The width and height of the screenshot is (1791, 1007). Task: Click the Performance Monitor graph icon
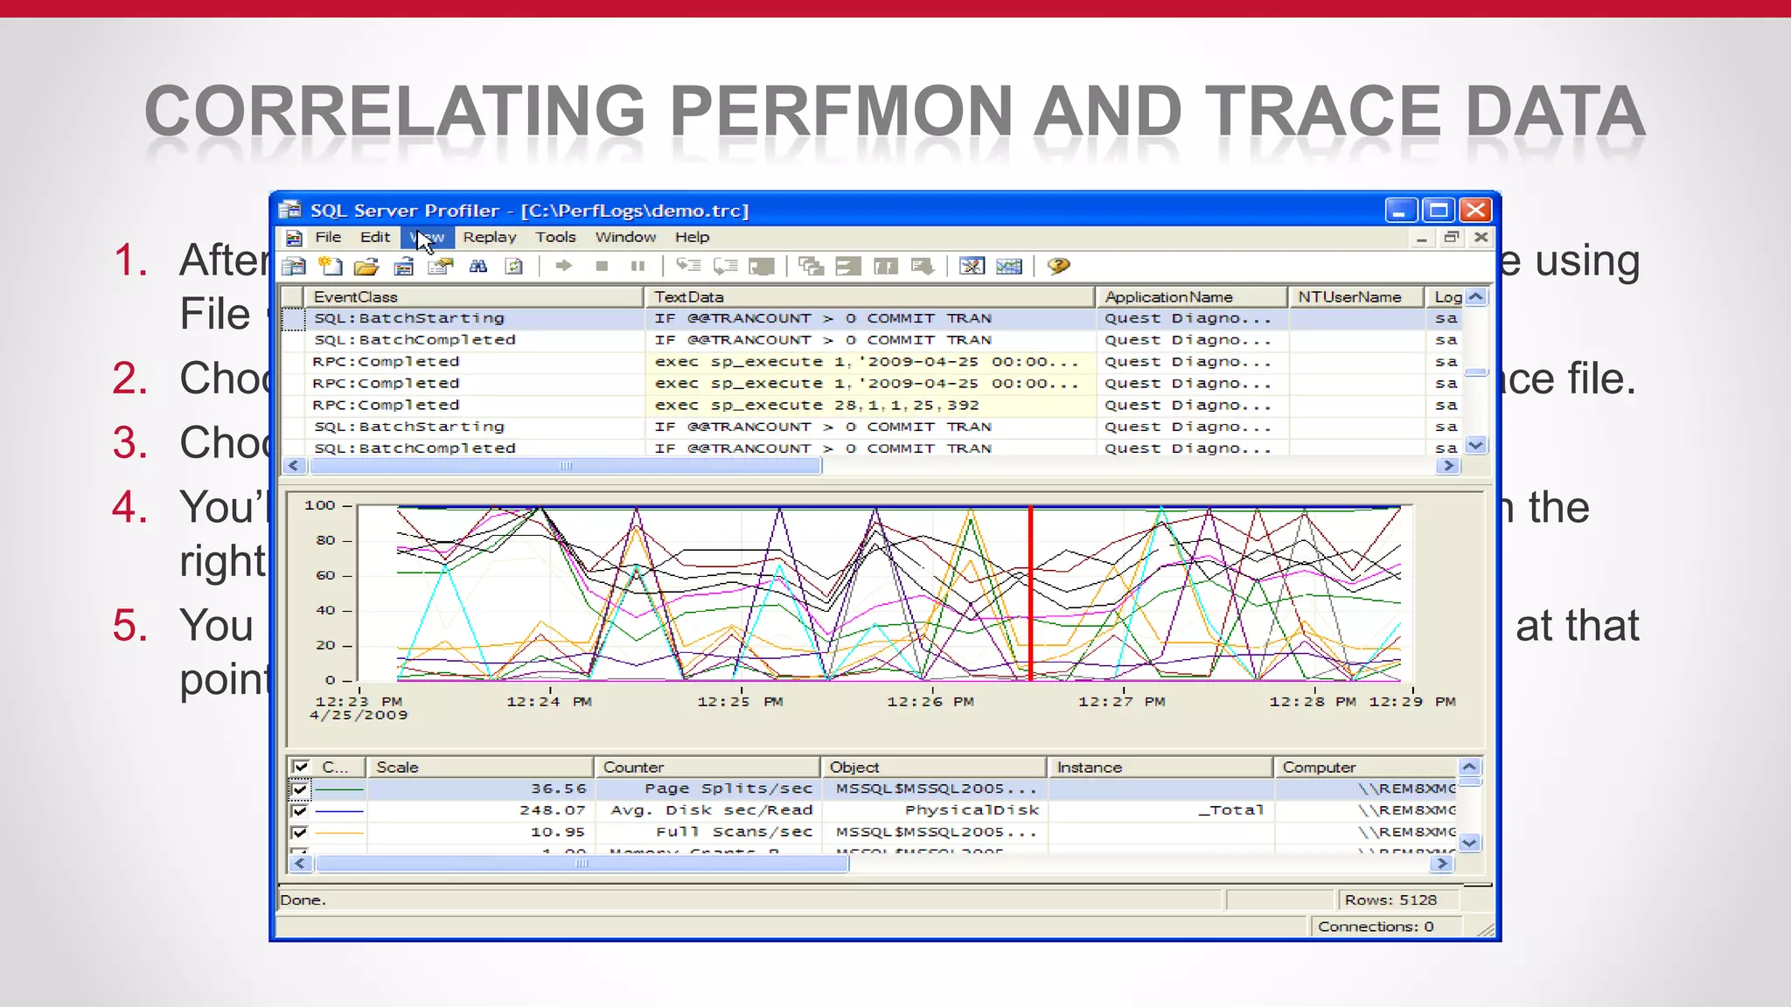1008,267
